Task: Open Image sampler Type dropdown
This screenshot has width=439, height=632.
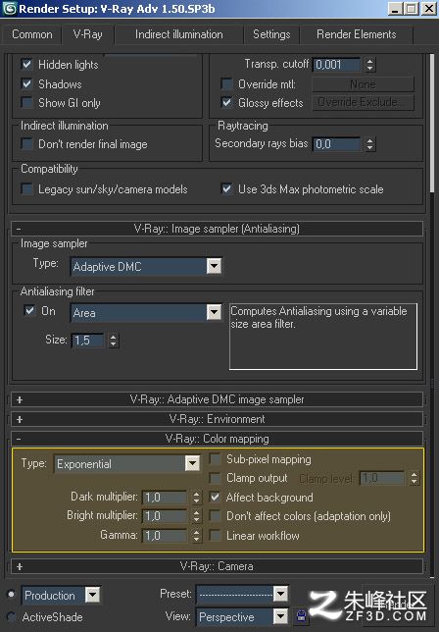Action: coord(214,266)
